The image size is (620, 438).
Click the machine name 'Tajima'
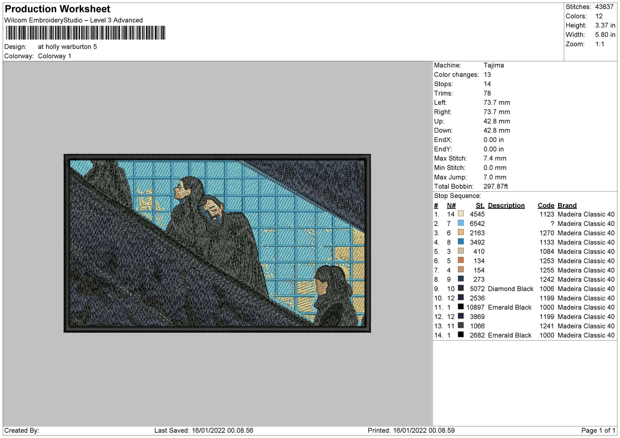[x=494, y=65]
